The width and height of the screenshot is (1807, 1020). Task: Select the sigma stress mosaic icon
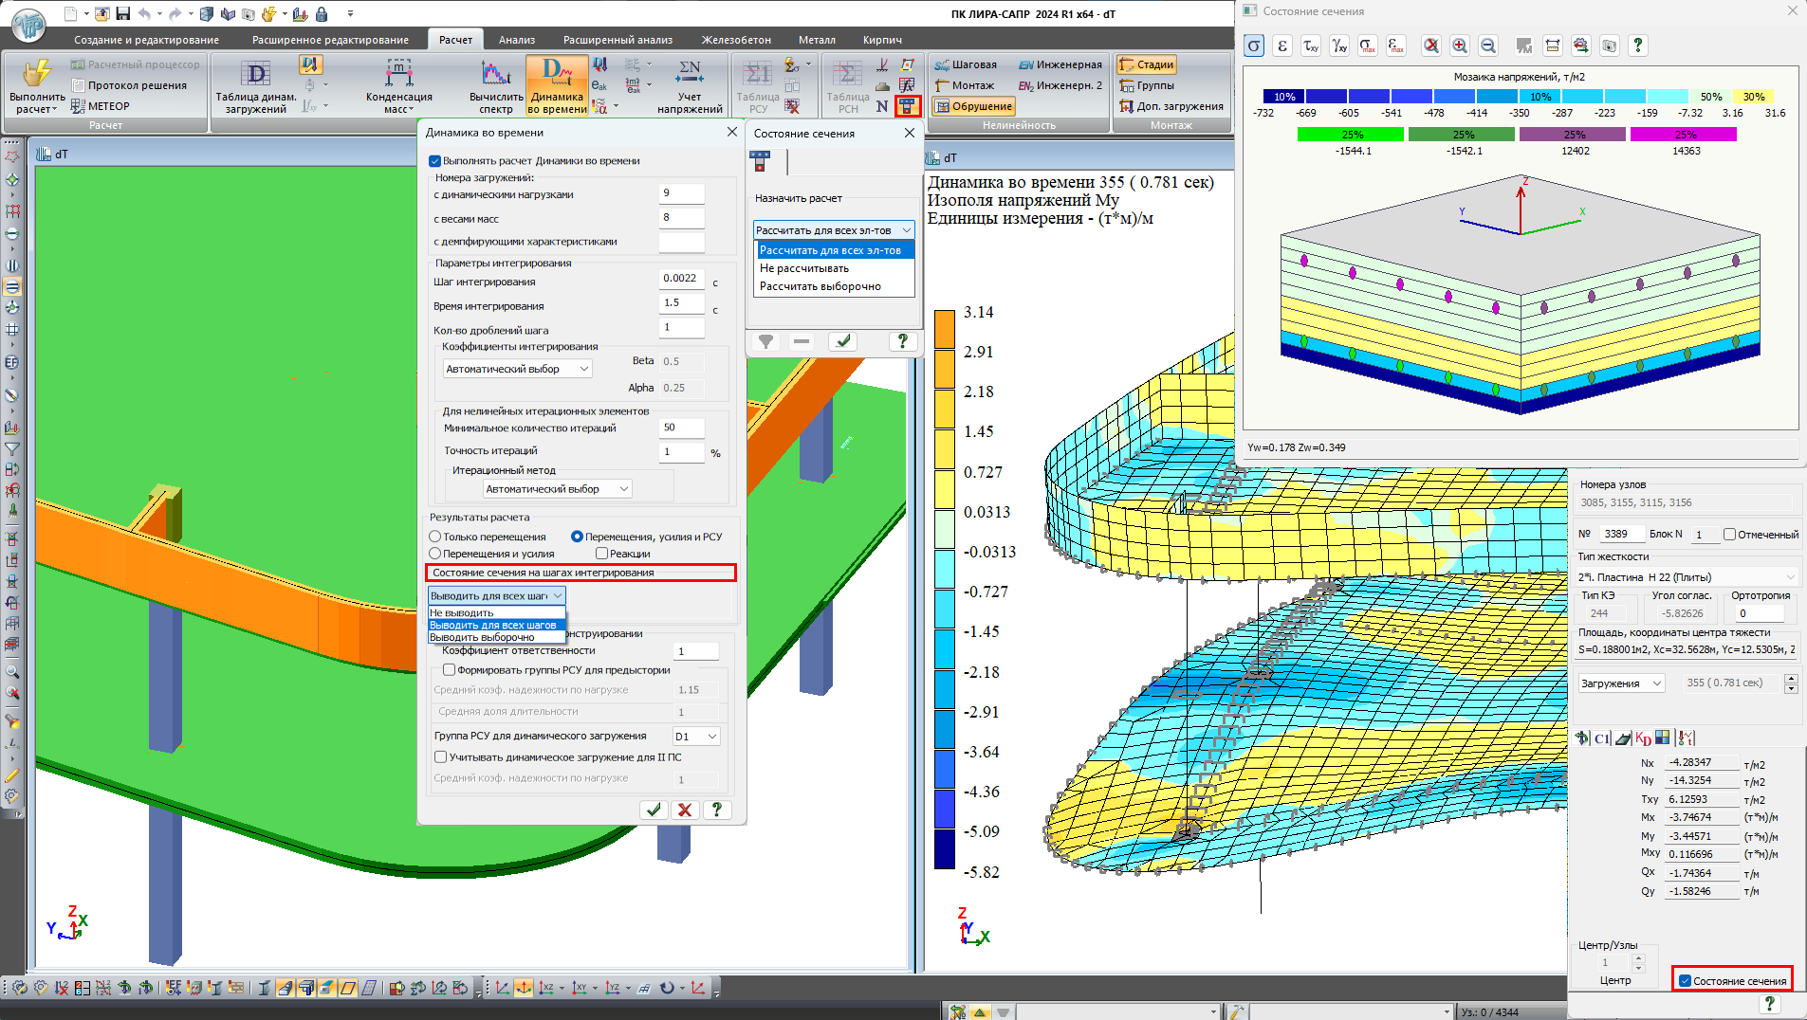tap(1254, 46)
